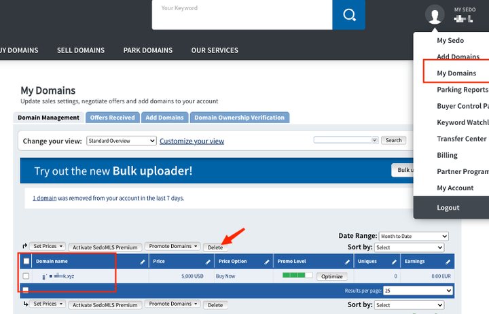Edit the Promo Level column pencil icon

(347, 262)
